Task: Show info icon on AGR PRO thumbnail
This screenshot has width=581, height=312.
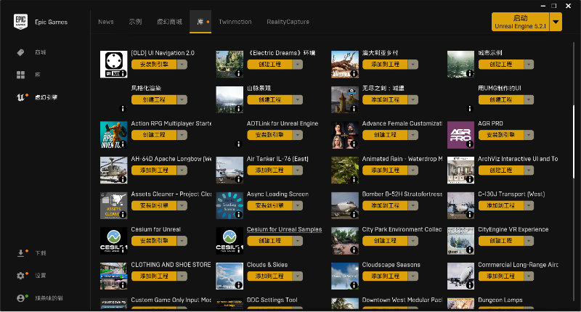Action: point(470,144)
